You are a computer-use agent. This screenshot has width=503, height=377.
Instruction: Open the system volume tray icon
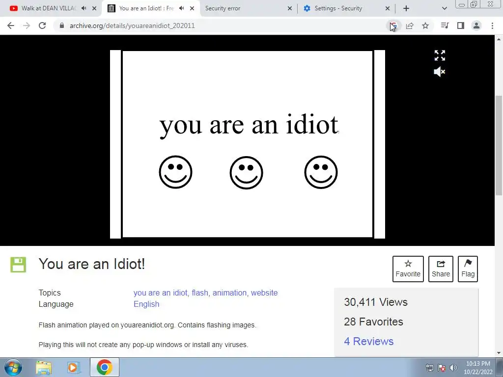pos(453,368)
